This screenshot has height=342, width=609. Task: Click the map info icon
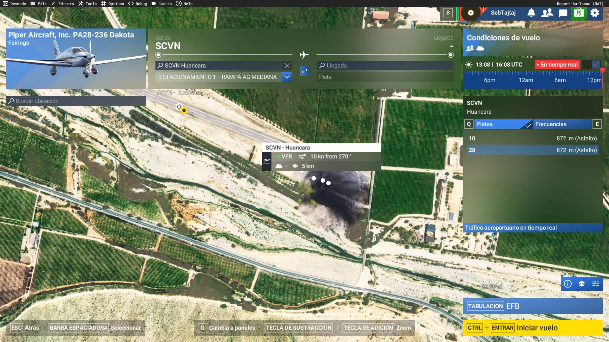[568, 284]
